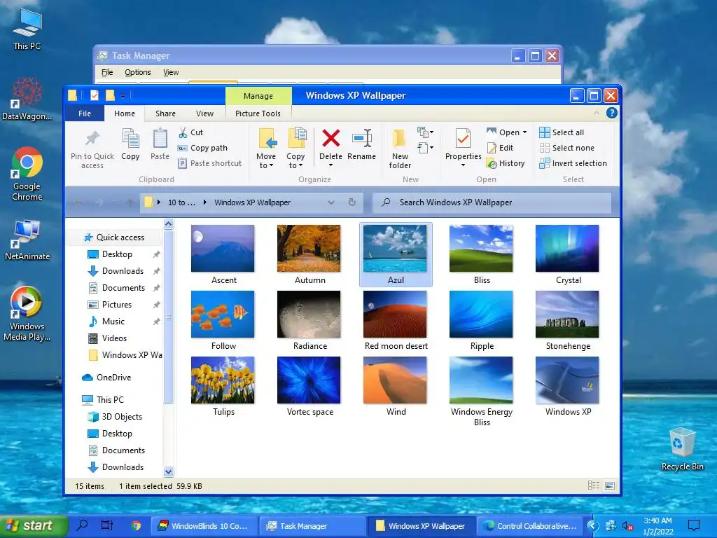Collapse the ribbon with chevron
The height and width of the screenshot is (538, 717).
[597, 113]
